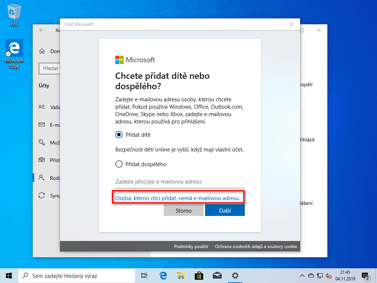The width and height of the screenshot is (377, 283).
Task: Open the Mail app from the taskbar
Action: [x=217, y=275]
